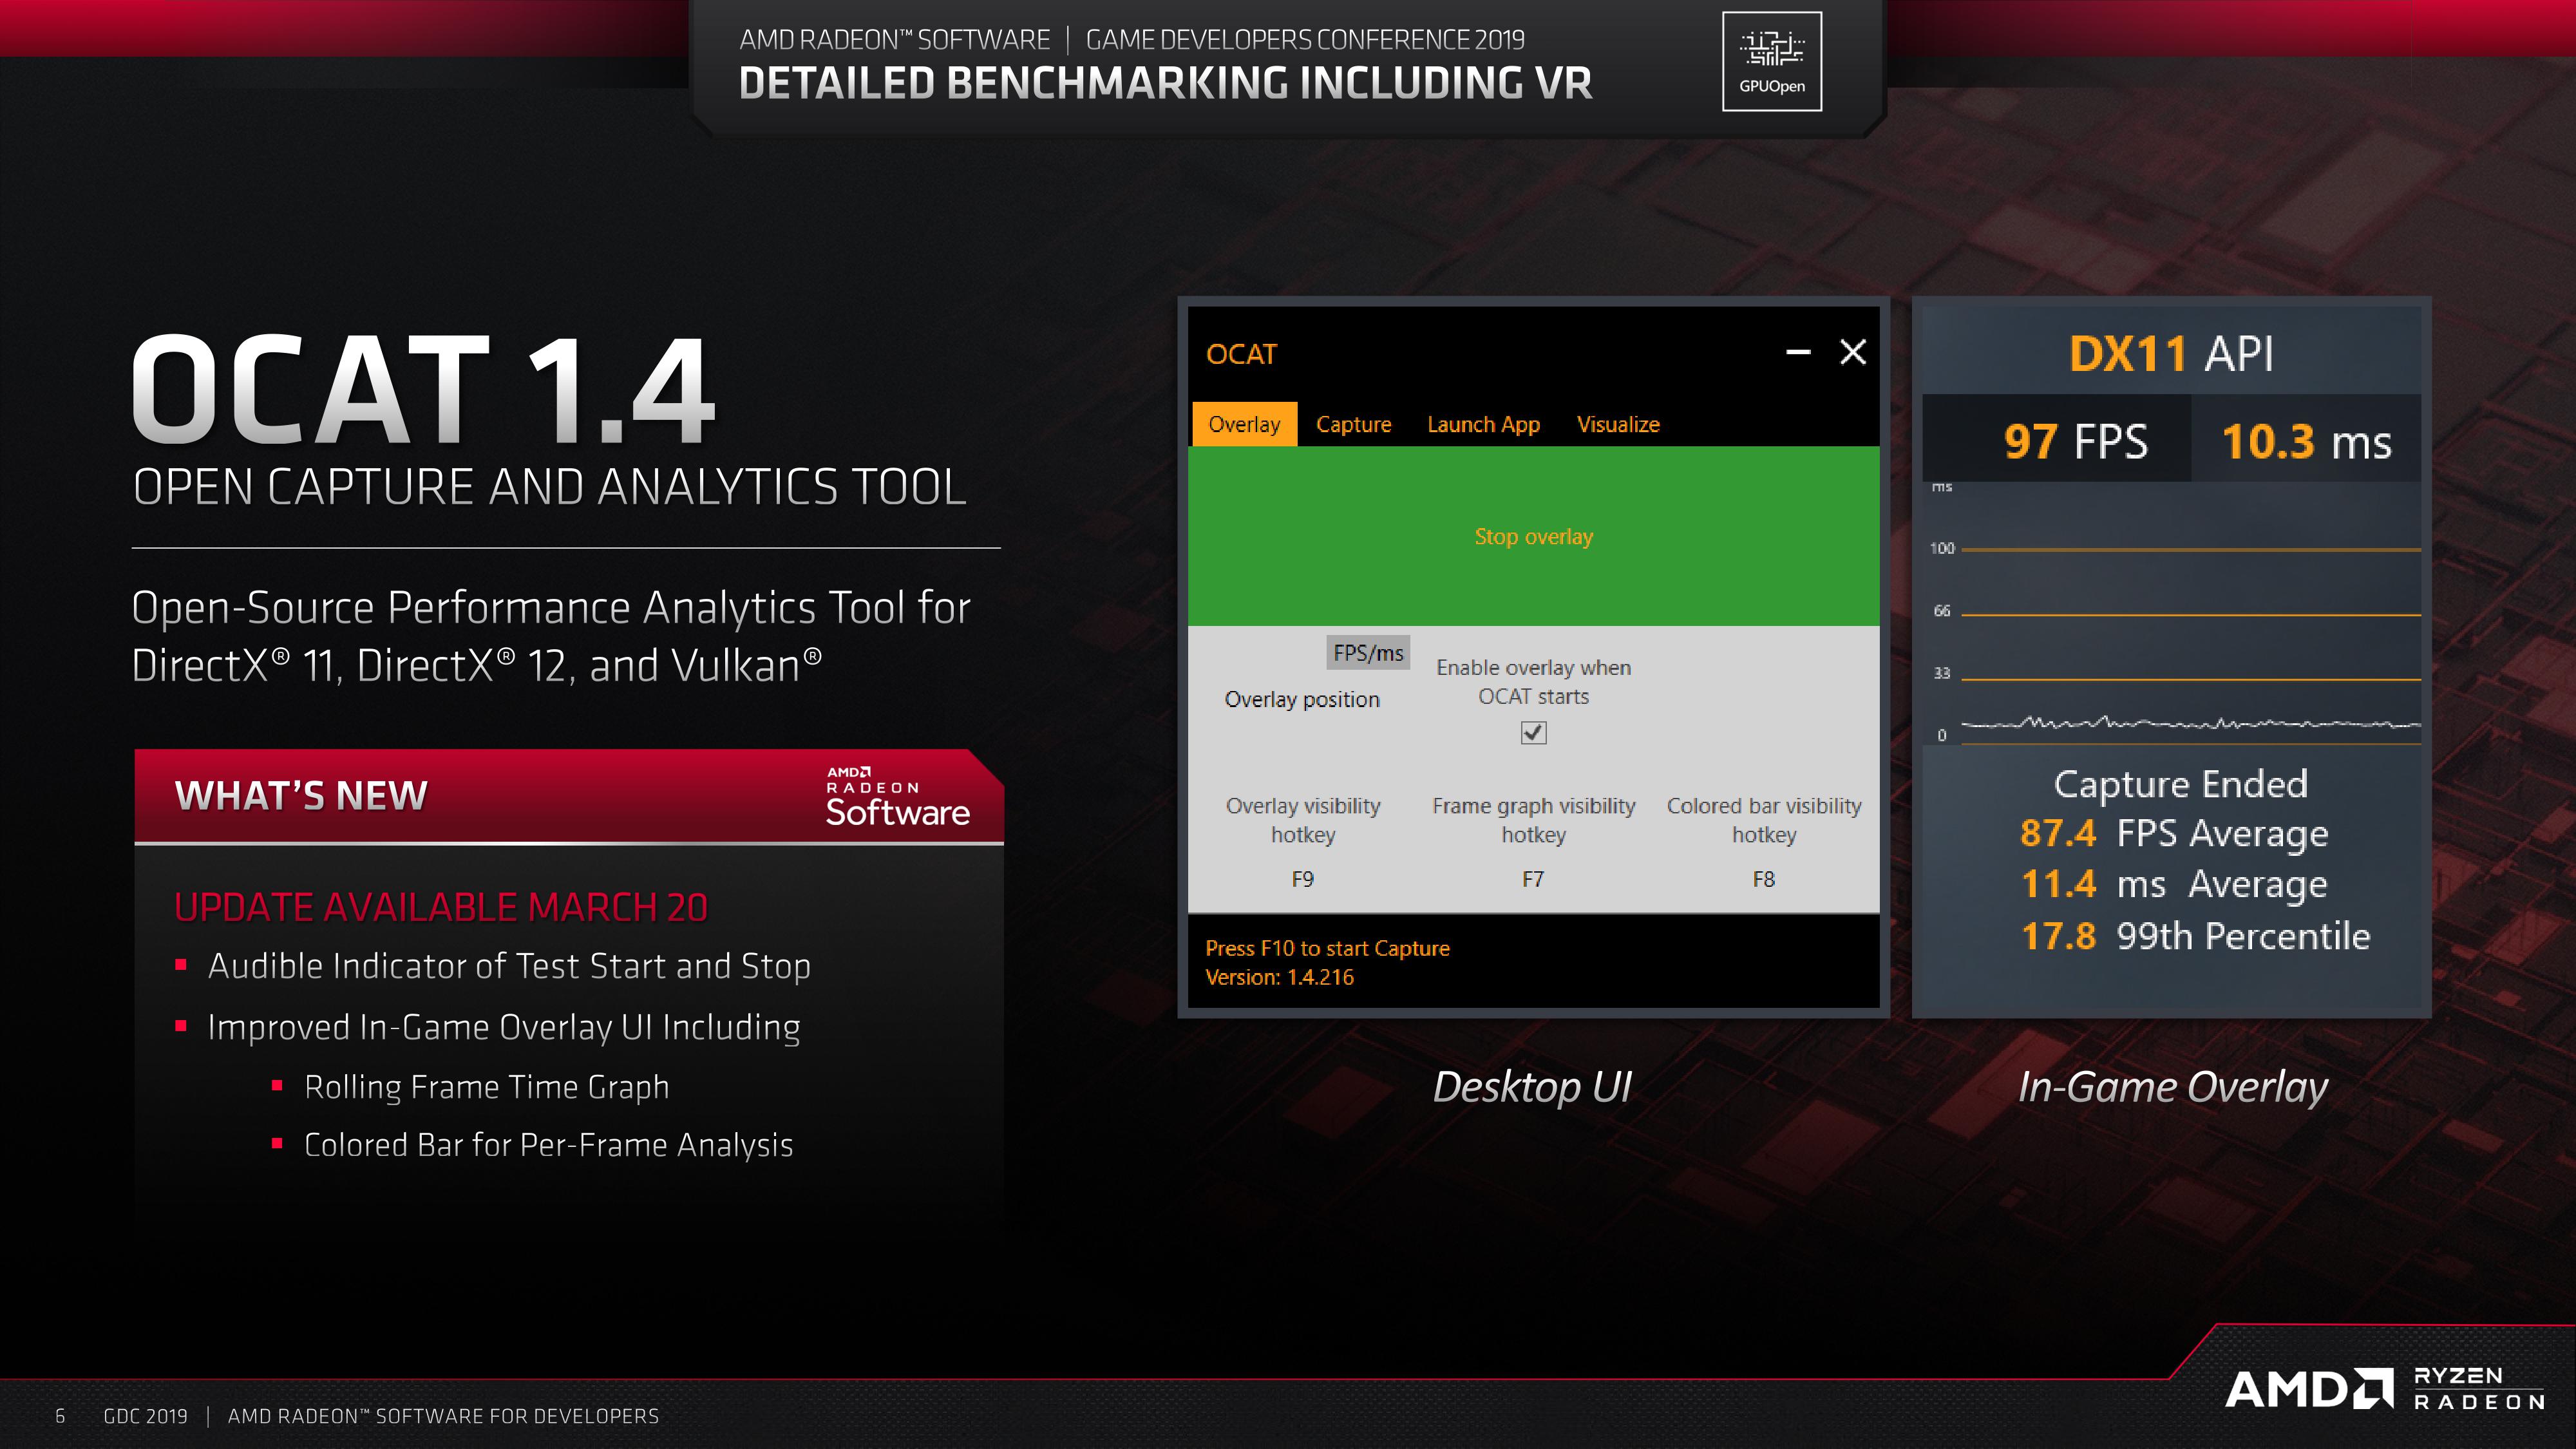Click Press F10 to start Capture text
This screenshot has height=1449, width=2576.
(1327, 948)
